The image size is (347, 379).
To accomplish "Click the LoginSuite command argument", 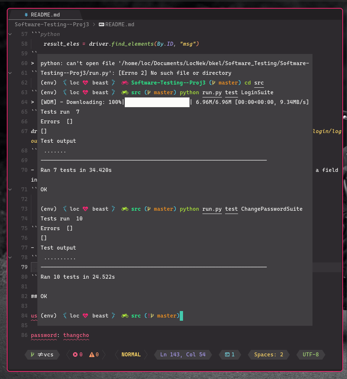I will click(x=257, y=92).
